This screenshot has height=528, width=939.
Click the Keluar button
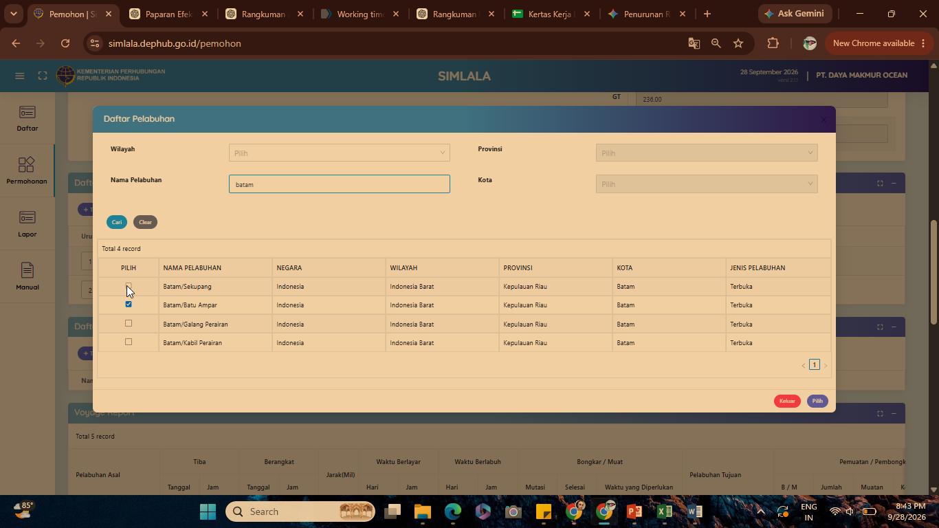pos(787,401)
